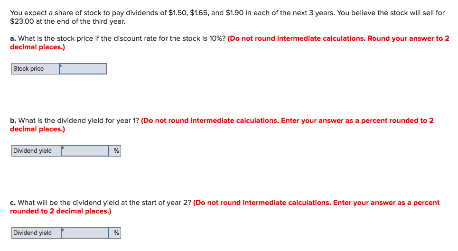Click the Stock price answer input field
The width and height of the screenshot is (458, 251).
83,69
